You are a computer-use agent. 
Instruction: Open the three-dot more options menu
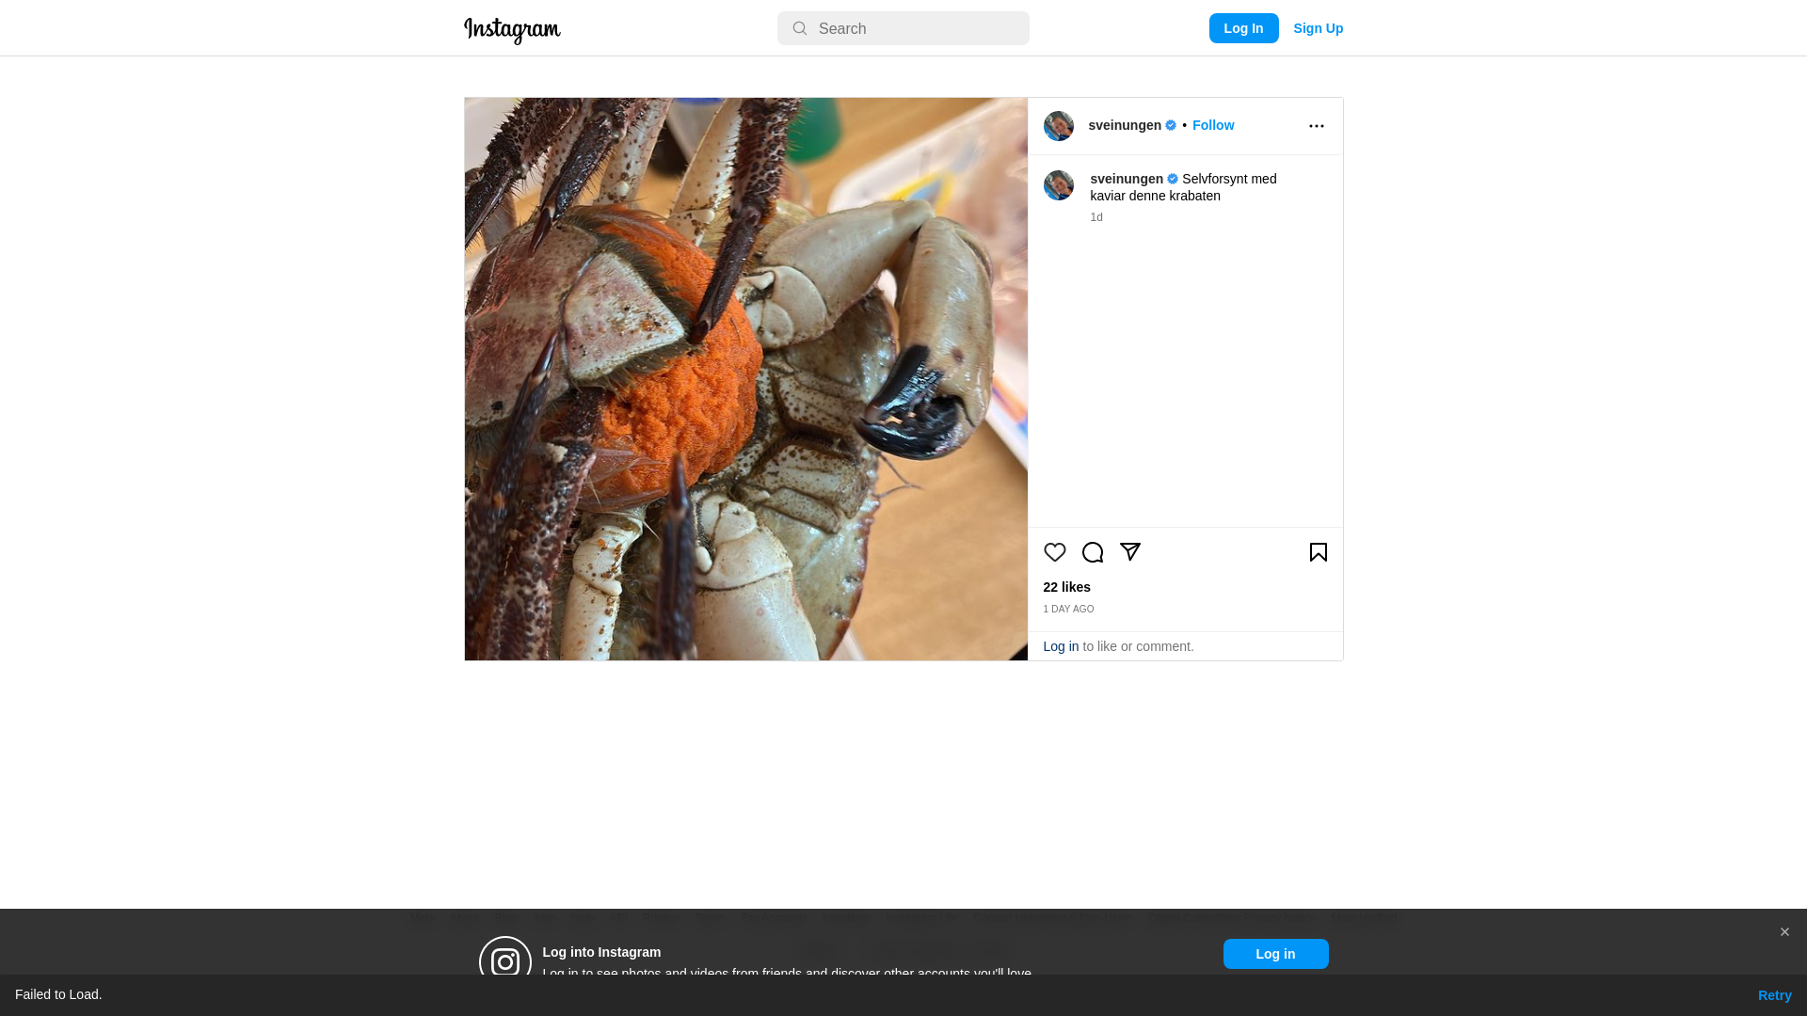[x=1316, y=126]
